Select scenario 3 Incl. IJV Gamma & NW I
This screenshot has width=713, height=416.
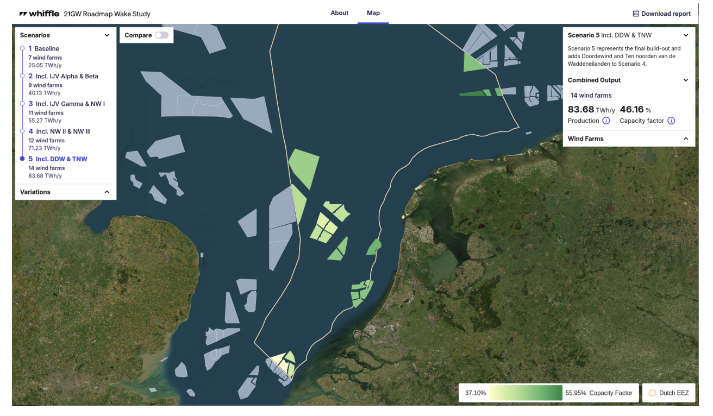click(x=70, y=104)
